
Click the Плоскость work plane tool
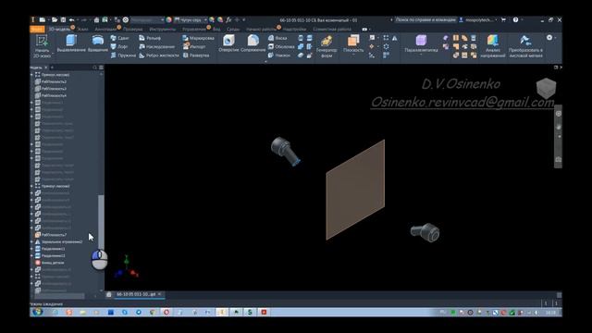[353, 43]
